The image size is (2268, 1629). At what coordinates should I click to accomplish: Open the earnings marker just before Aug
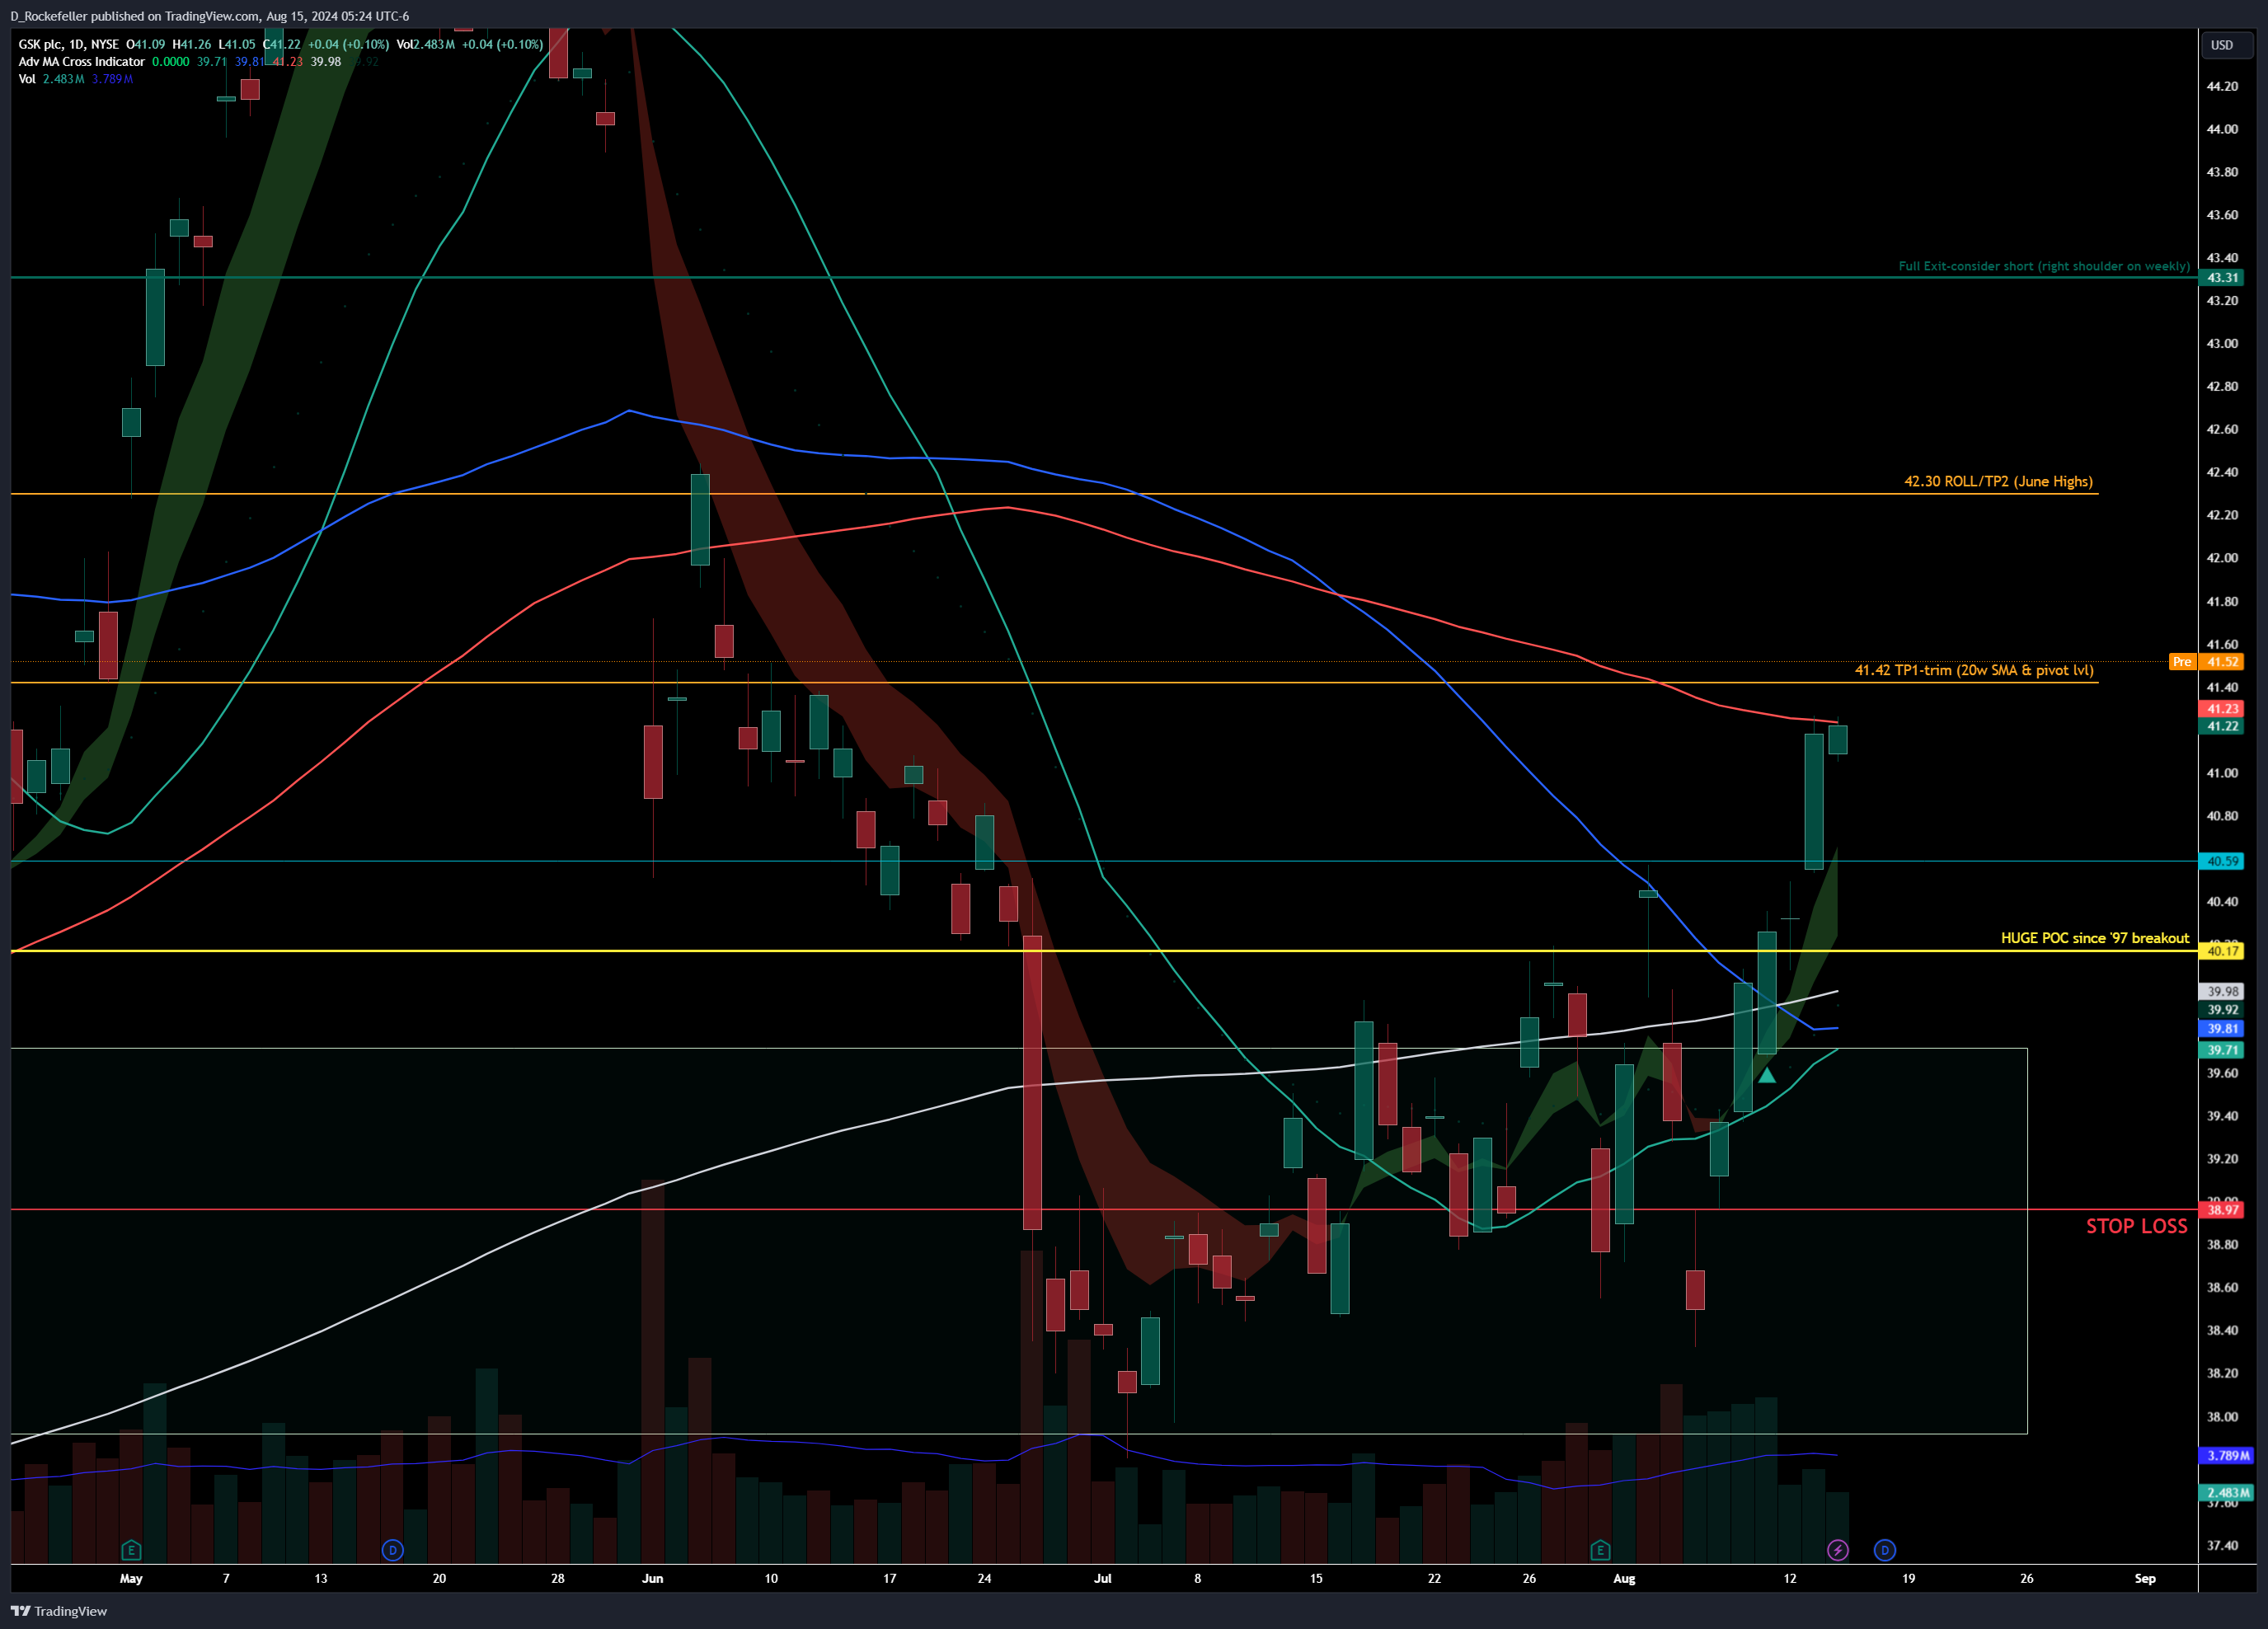click(1600, 1550)
